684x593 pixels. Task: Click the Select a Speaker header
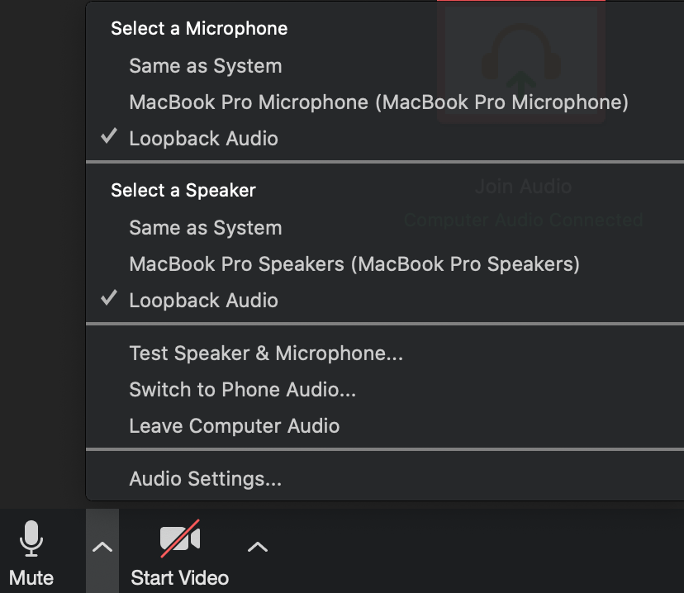183,191
